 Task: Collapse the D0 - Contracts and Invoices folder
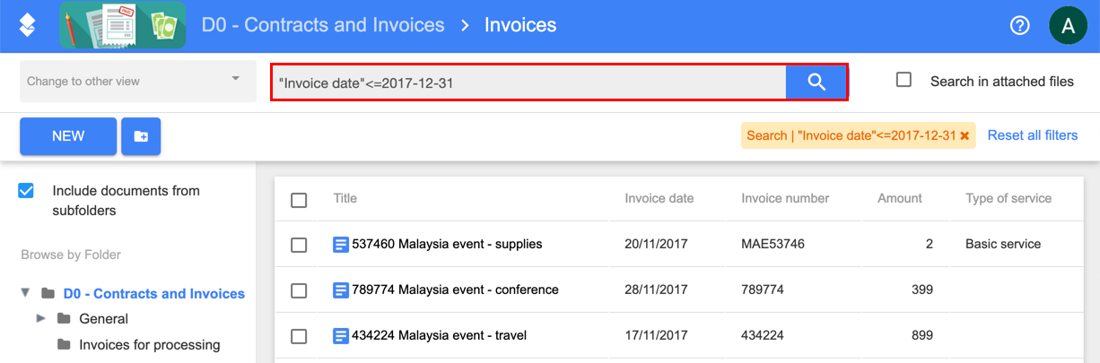coord(25,293)
